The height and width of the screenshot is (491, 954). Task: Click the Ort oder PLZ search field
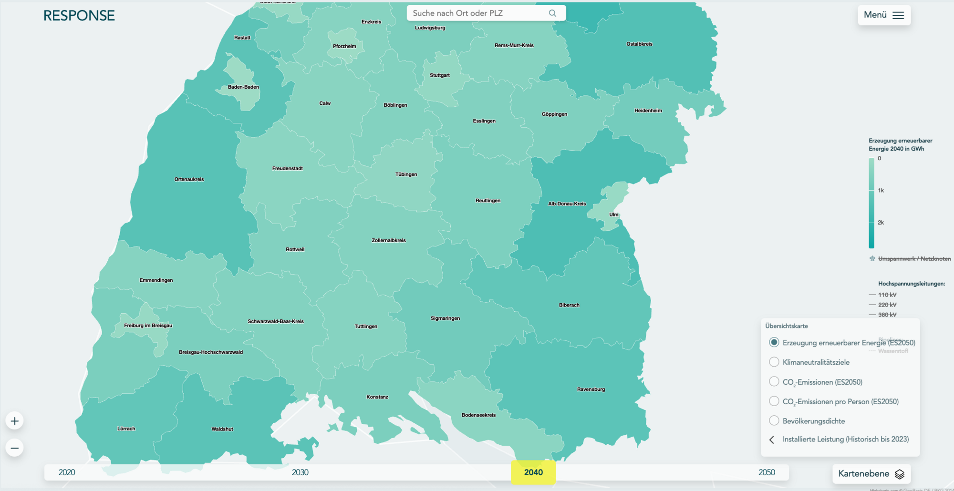coord(477,13)
